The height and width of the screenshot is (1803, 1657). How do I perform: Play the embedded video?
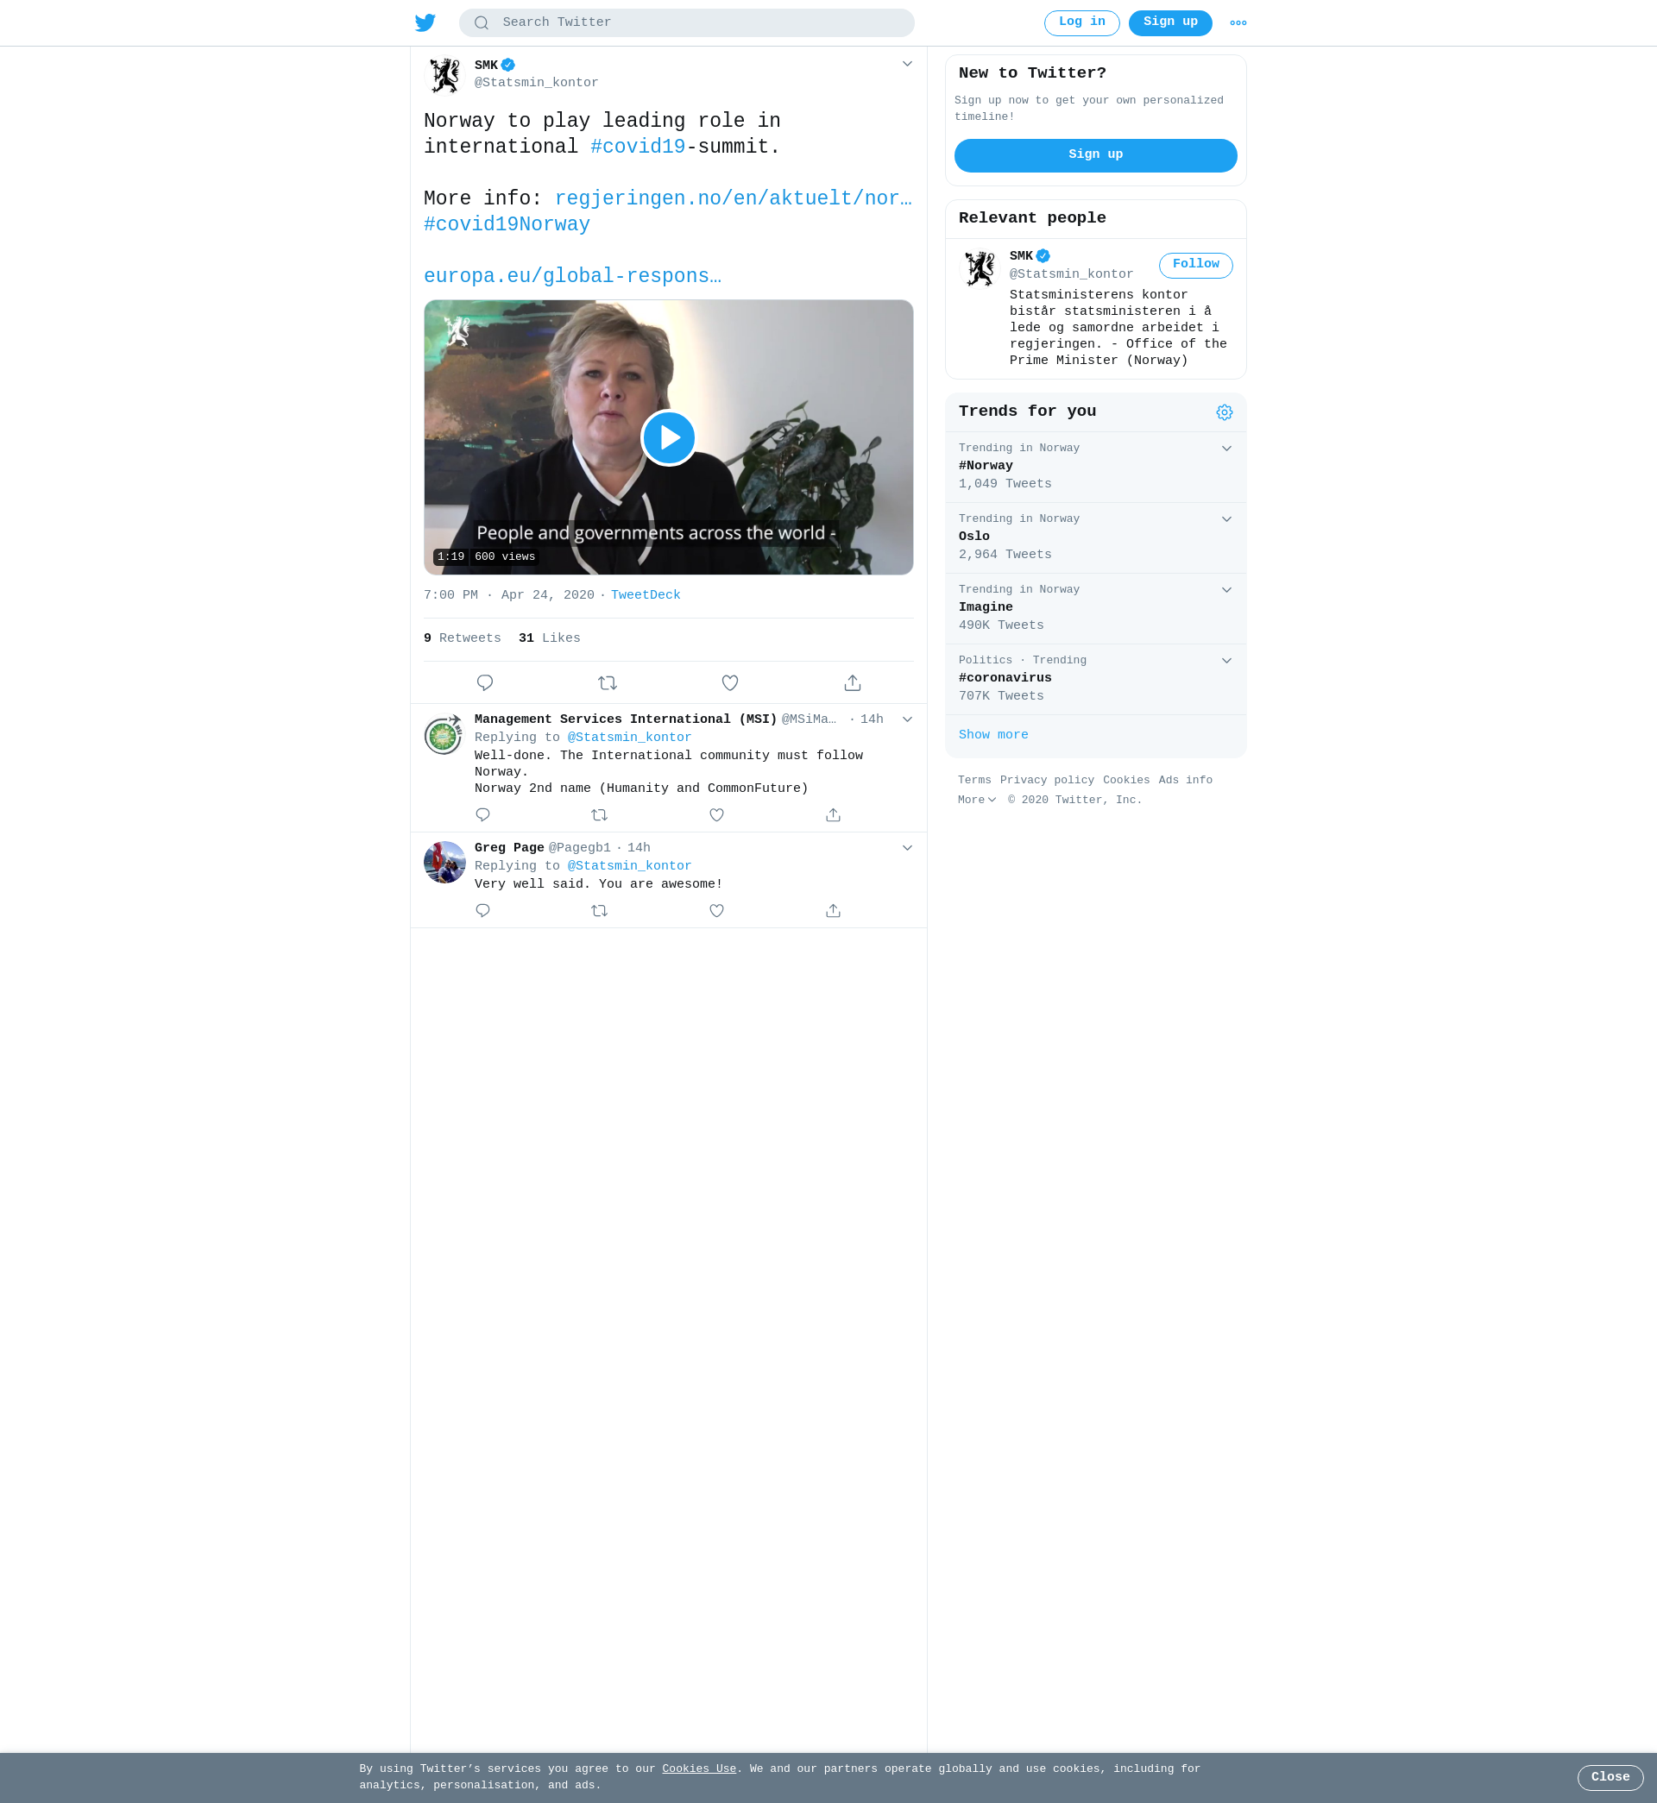[x=669, y=437]
